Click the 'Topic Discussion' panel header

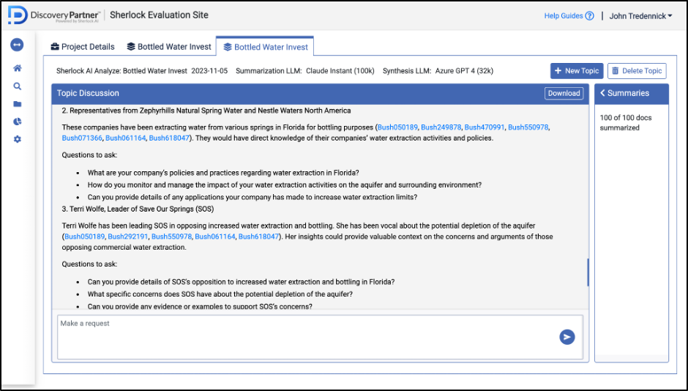click(x=88, y=93)
